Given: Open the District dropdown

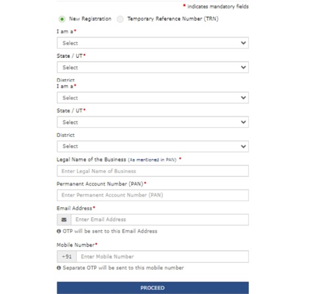Looking at the screenshot, I should coord(152,147).
